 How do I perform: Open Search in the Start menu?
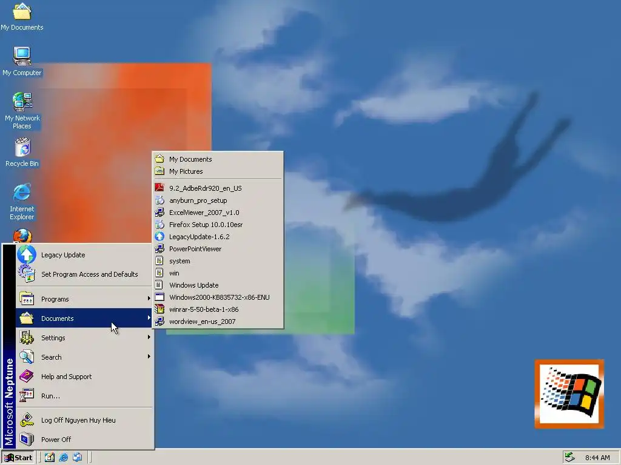tap(84, 357)
